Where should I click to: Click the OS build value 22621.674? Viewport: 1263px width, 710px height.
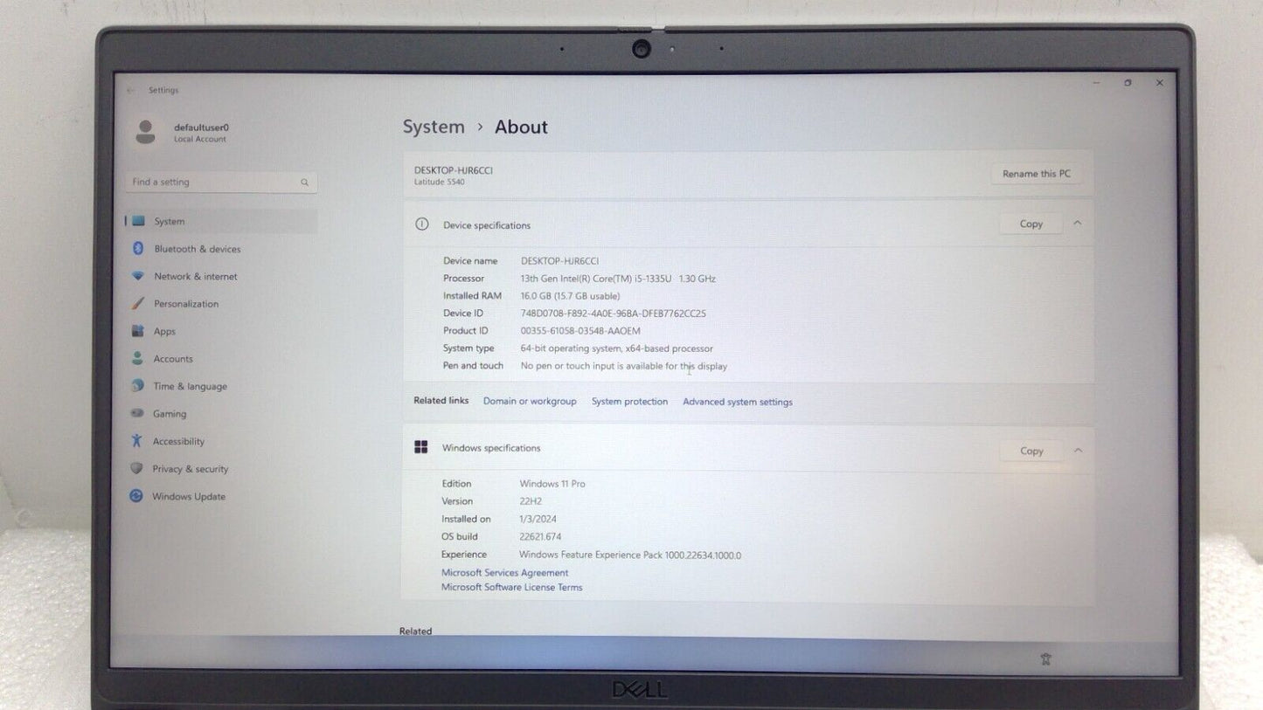pyautogui.click(x=540, y=536)
